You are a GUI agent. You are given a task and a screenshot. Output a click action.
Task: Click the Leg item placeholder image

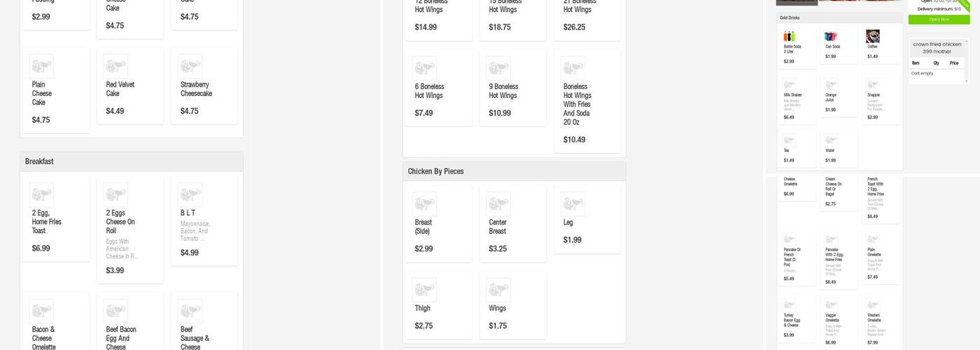(x=573, y=204)
